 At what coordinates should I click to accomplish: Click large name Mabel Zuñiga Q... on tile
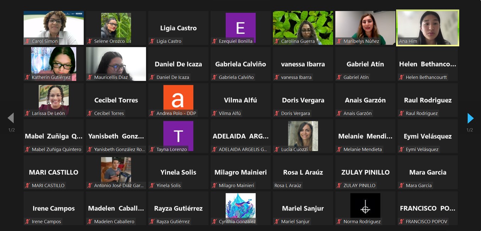coord(54,136)
